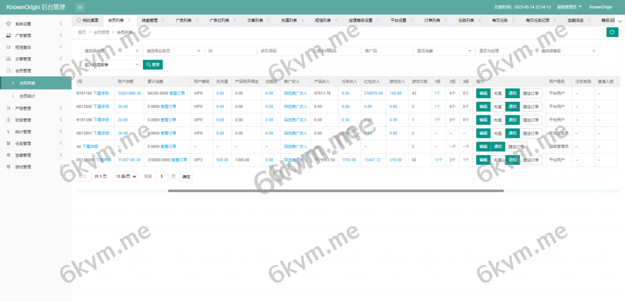Click the green refresh icon button

point(612,32)
